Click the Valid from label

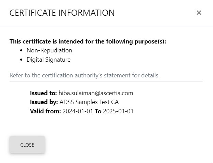tap(45, 111)
